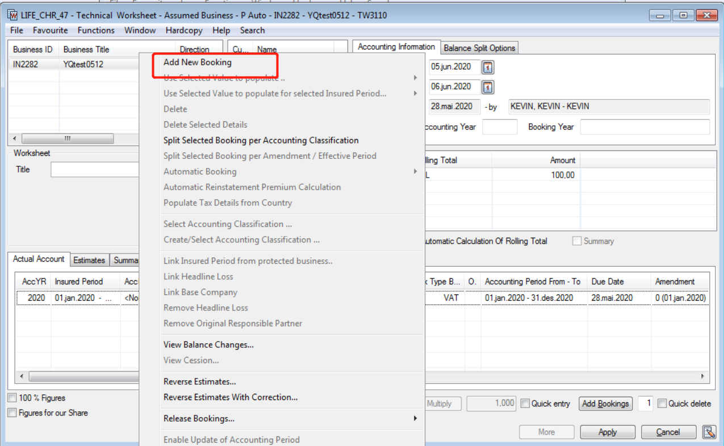Image resolution: width=724 pixels, height=446 pixels.
Task: Tick the 100 % Figures checkbox
Action: point(12,398)
